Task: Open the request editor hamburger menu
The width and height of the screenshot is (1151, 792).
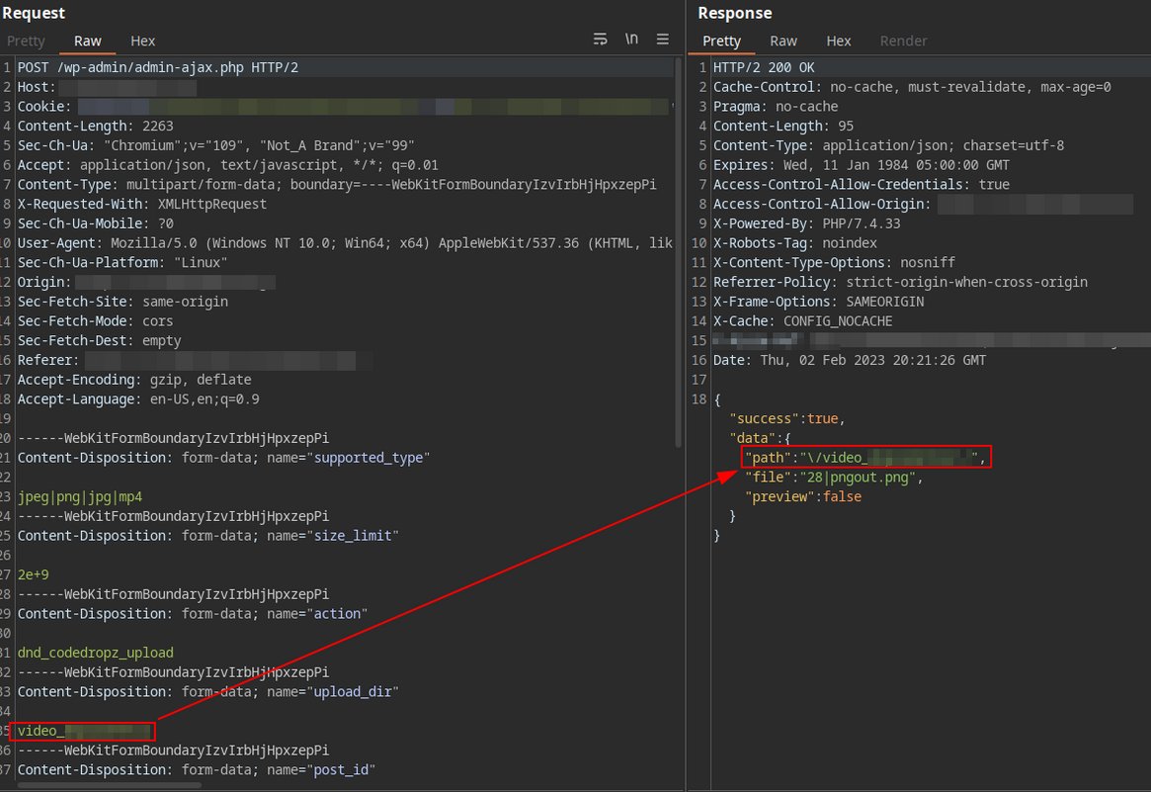Action: [662, 39]
